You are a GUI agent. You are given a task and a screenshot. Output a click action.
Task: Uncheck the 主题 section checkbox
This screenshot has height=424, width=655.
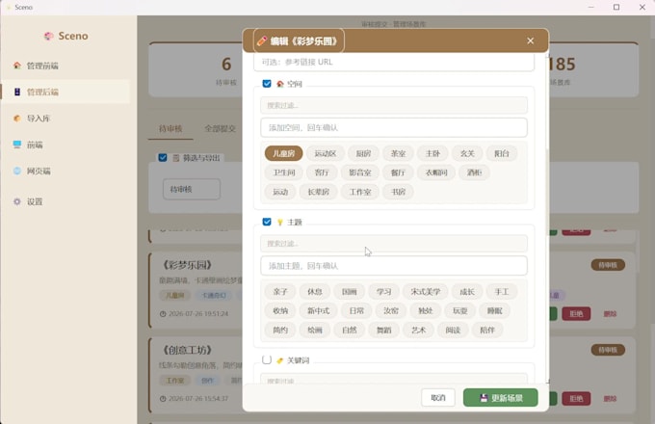tap(267, 222)
